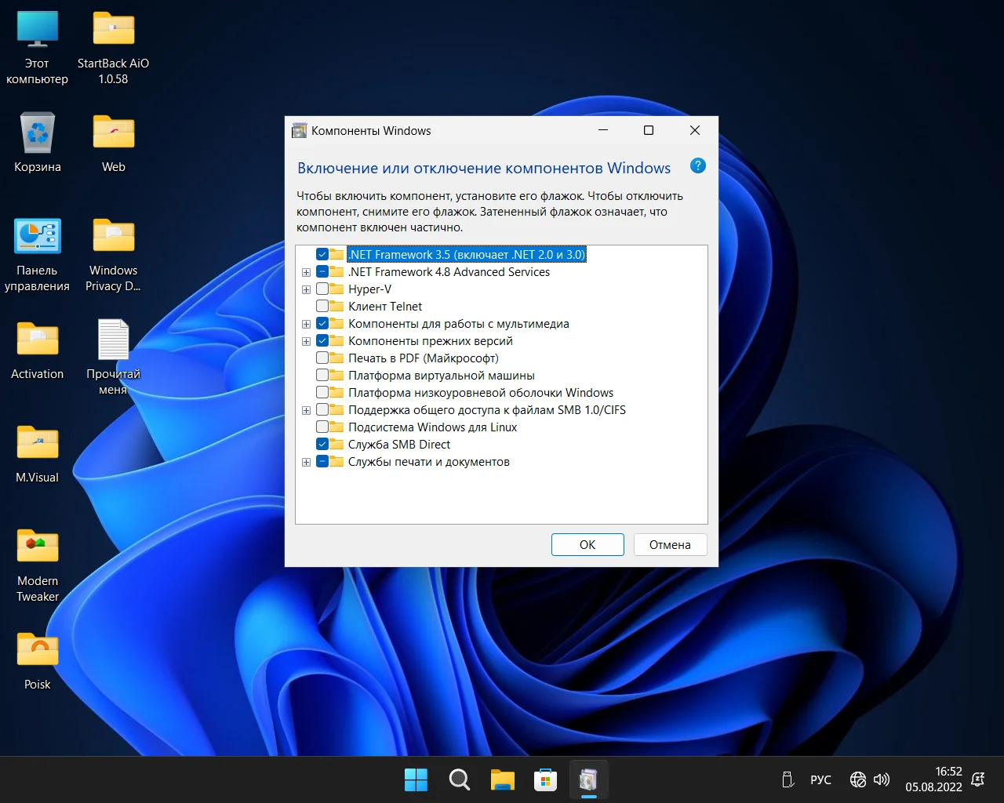
Task: Click the OK button
Action: (587, 544)
